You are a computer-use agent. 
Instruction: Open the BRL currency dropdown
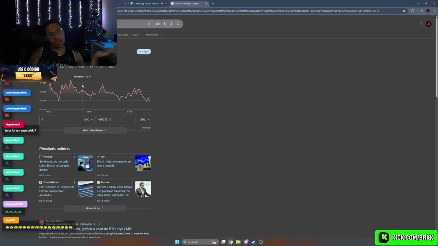pyautogui.click(x=144, y=120)
